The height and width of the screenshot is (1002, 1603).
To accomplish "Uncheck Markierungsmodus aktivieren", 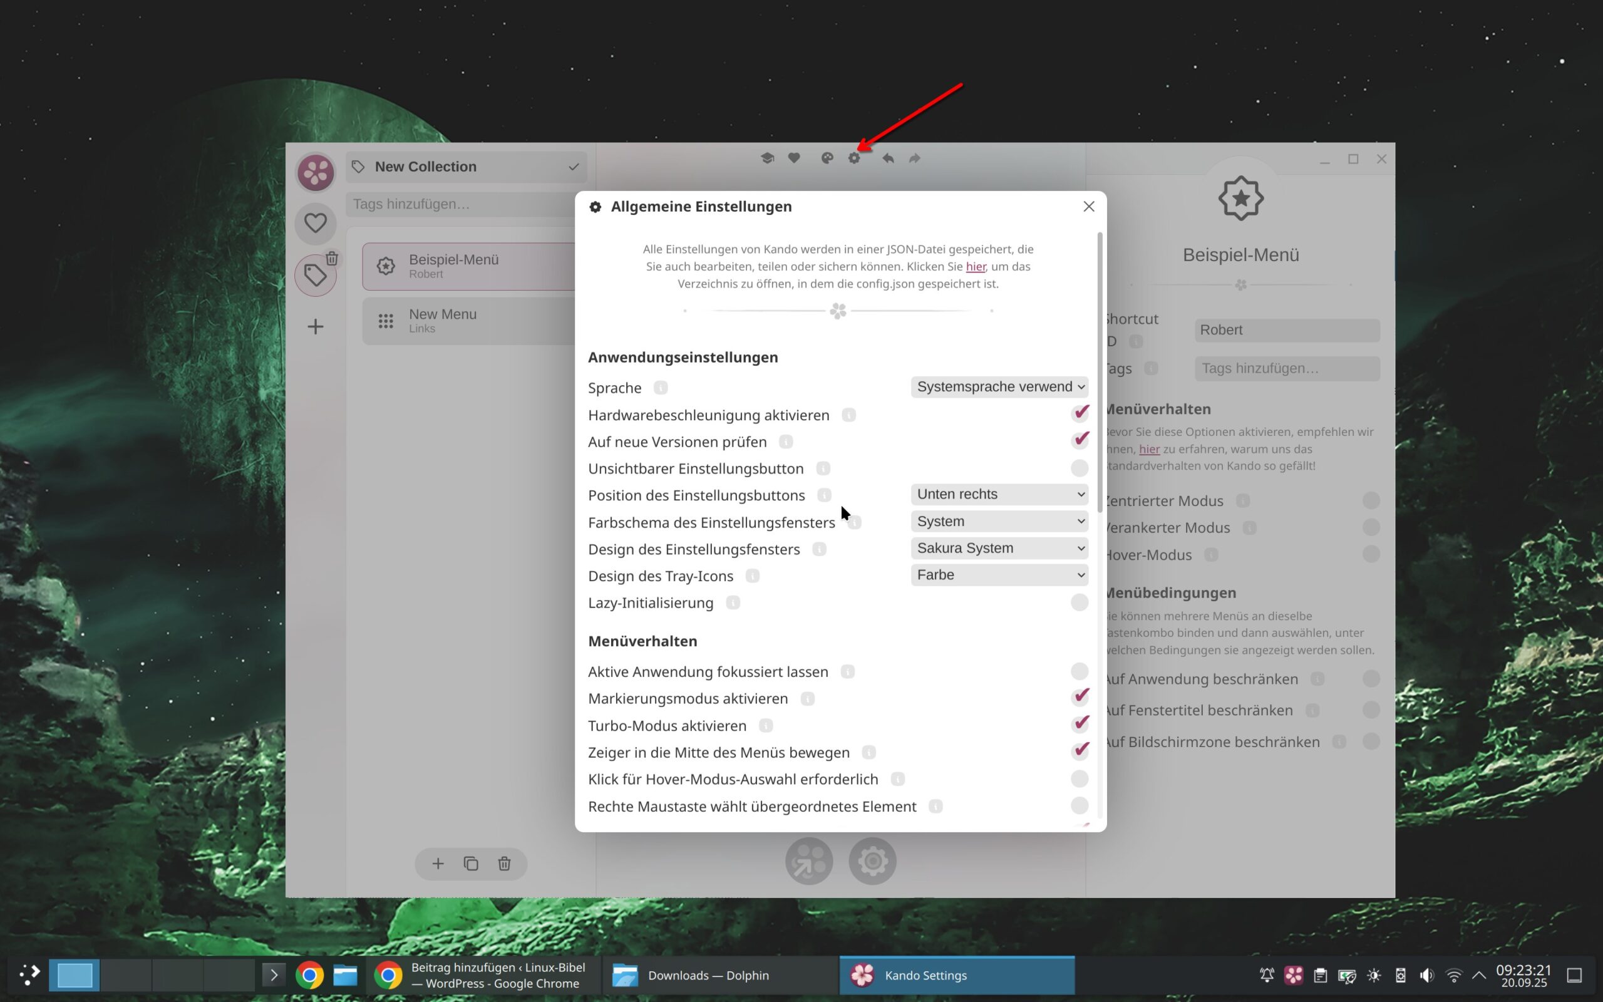I will (1080, 697).
